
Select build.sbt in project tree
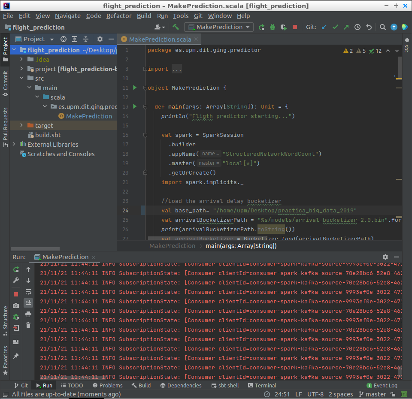48,135
